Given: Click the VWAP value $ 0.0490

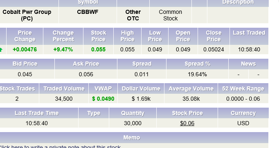Looking at the screenshot, I should (x=103, y=99).
